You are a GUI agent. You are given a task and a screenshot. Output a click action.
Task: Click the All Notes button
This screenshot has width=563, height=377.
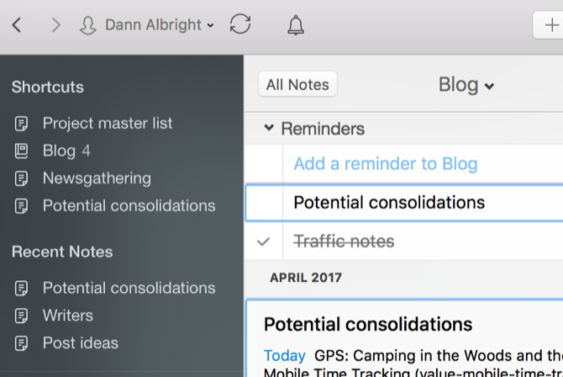coord(297,84)
